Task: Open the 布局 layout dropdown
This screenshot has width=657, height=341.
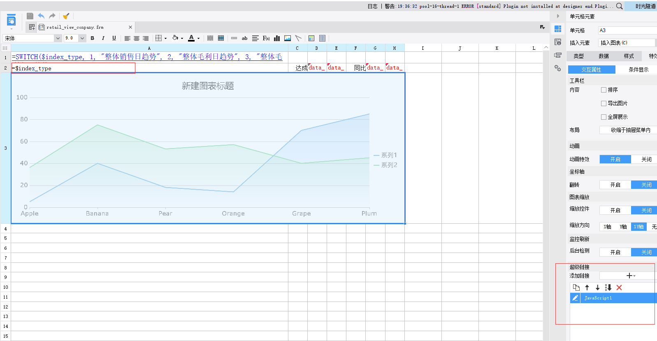Action: pyautogui.click(x=628, y=130)
